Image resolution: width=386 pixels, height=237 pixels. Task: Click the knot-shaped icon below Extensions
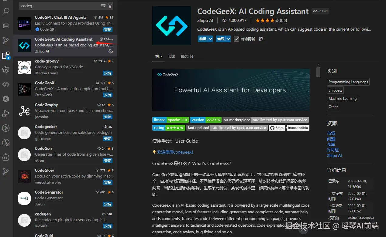point(6,70)
